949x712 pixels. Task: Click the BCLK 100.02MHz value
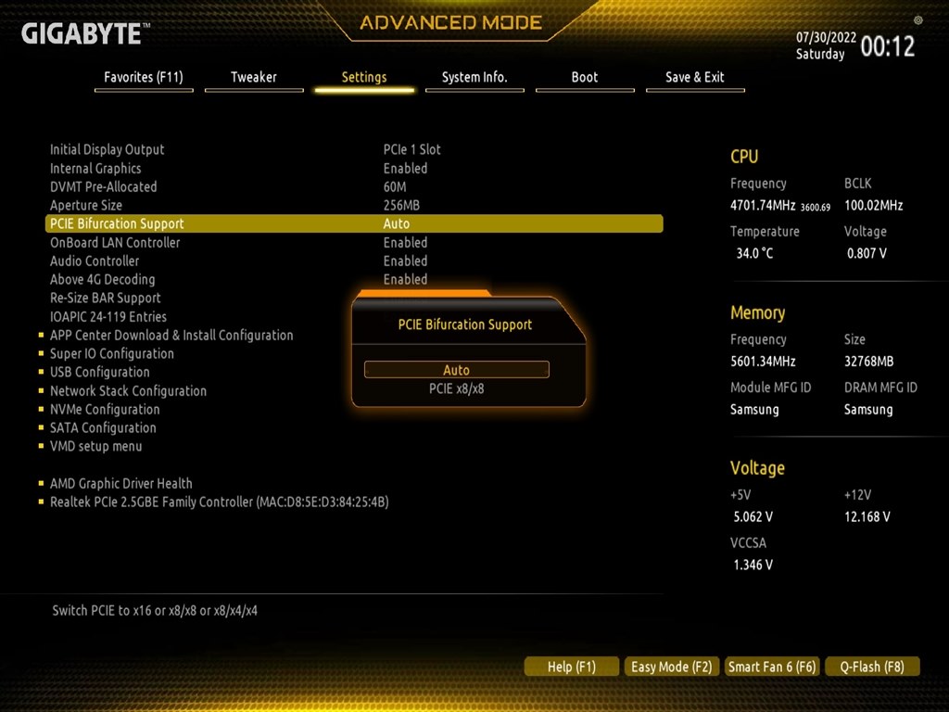click(x=873, y=205)
